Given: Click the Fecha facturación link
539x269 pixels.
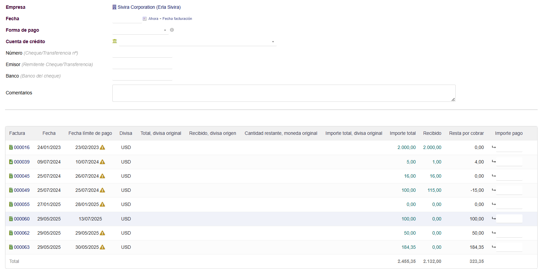Looking at the screenshot, I should 177,19.
